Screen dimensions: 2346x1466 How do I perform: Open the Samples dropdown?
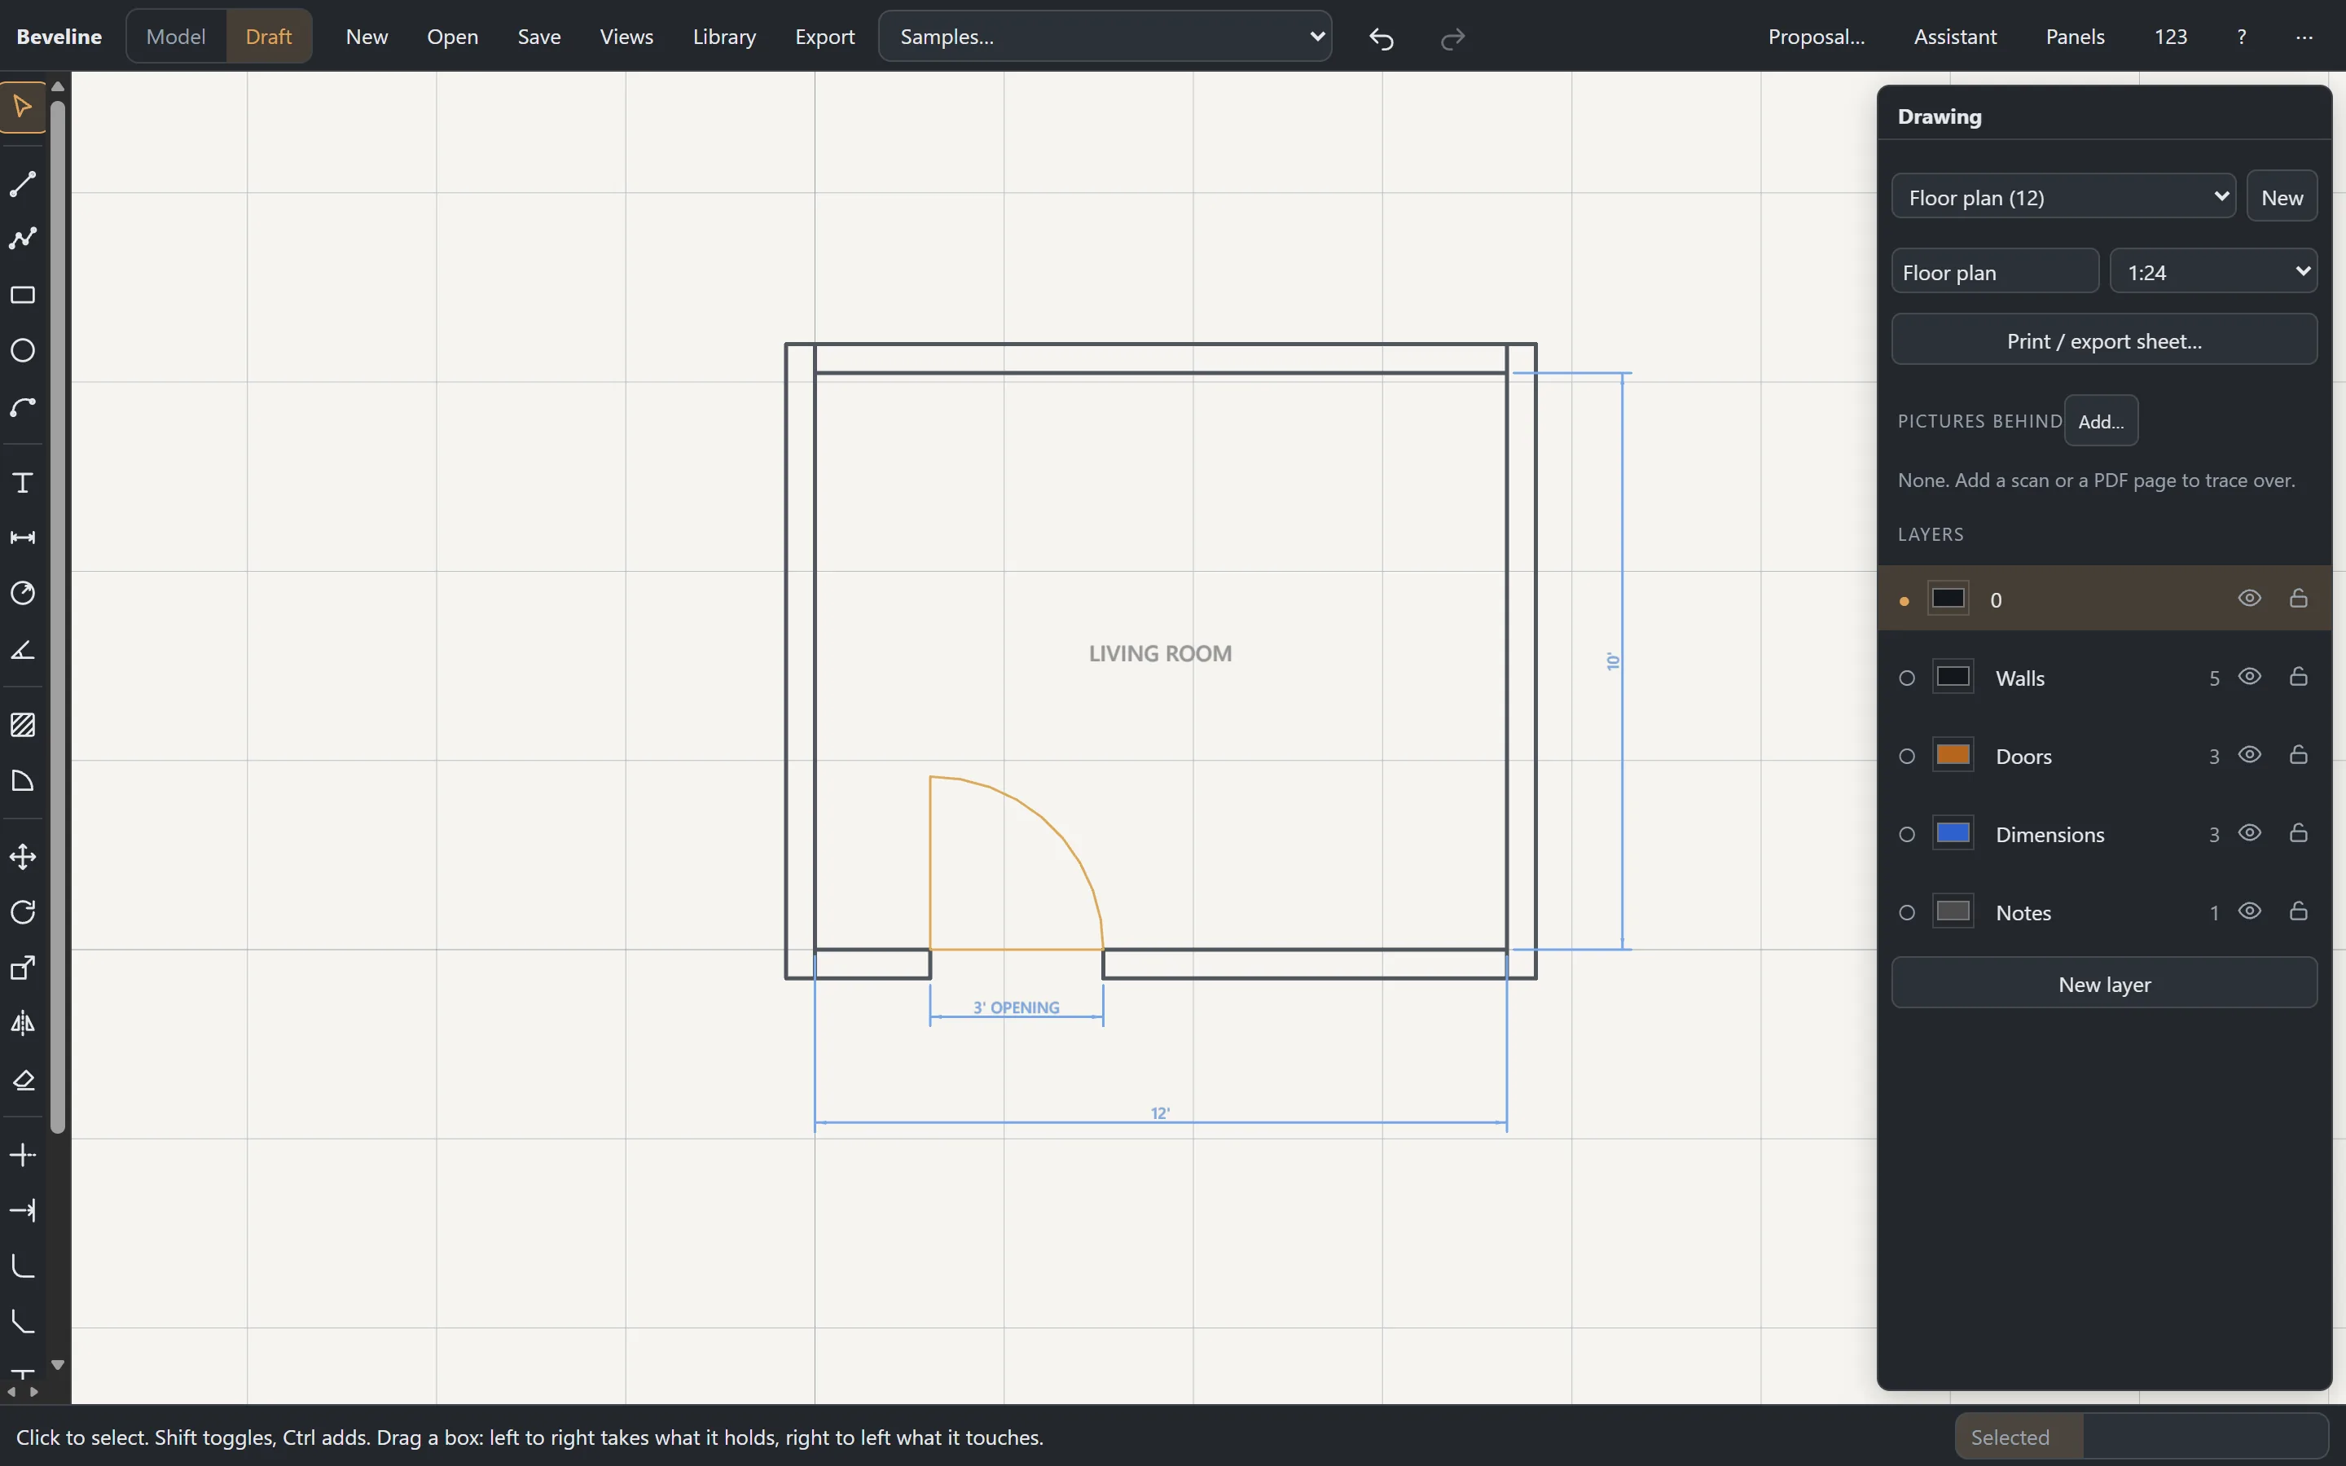pyautogui.click(x=1105, y=37)
